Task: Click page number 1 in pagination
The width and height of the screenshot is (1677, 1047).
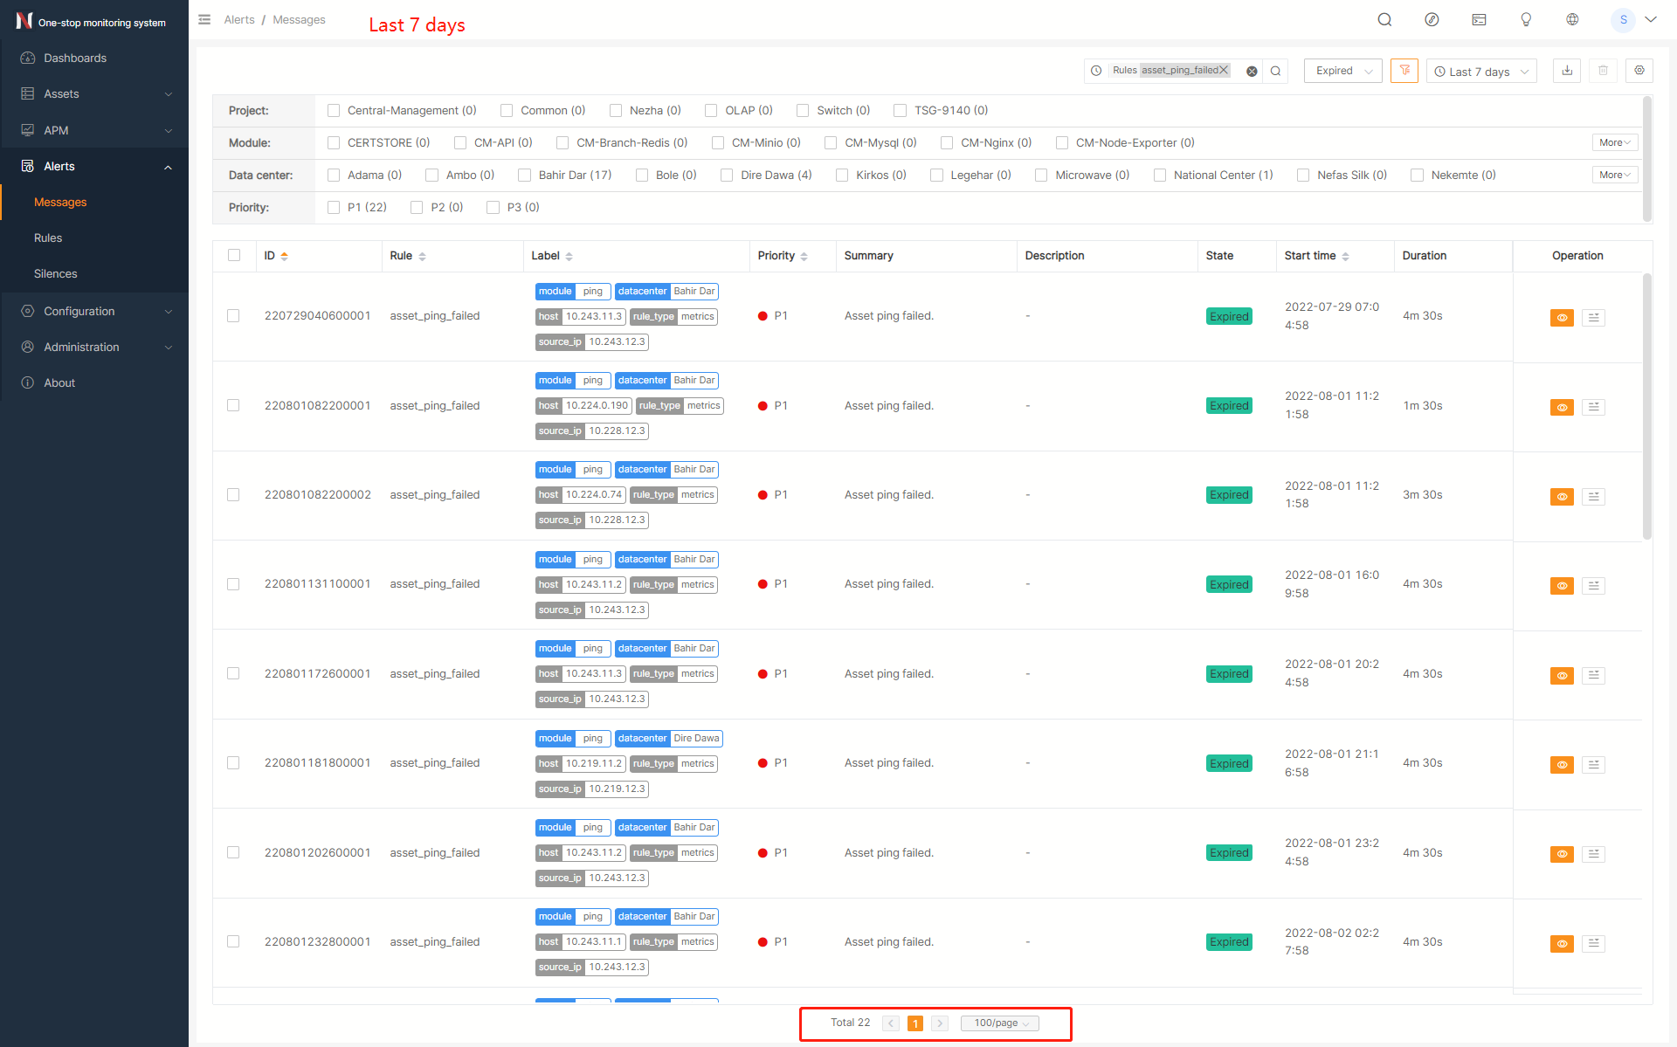Action: click(915, 1023)
